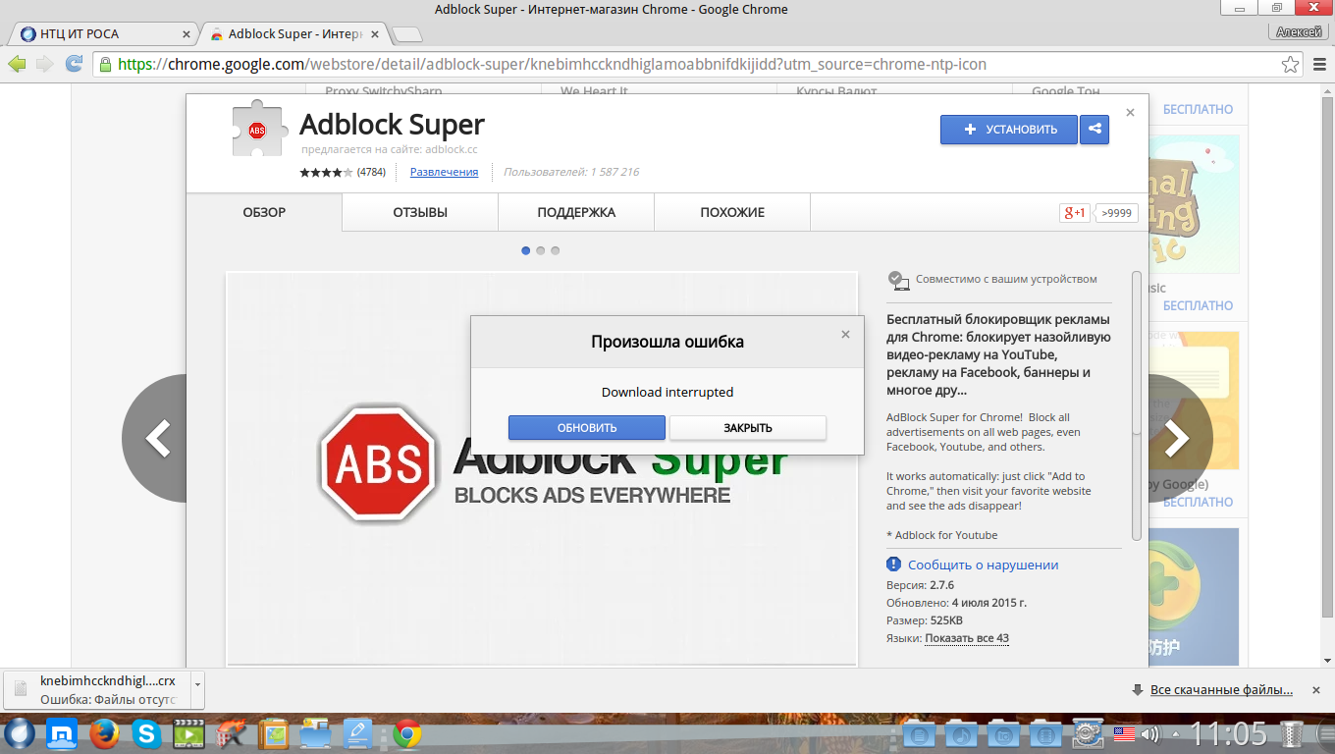Click the 11:05 clock in the taskbar
Screen dimensions: 1335x754
(1228, 733)
